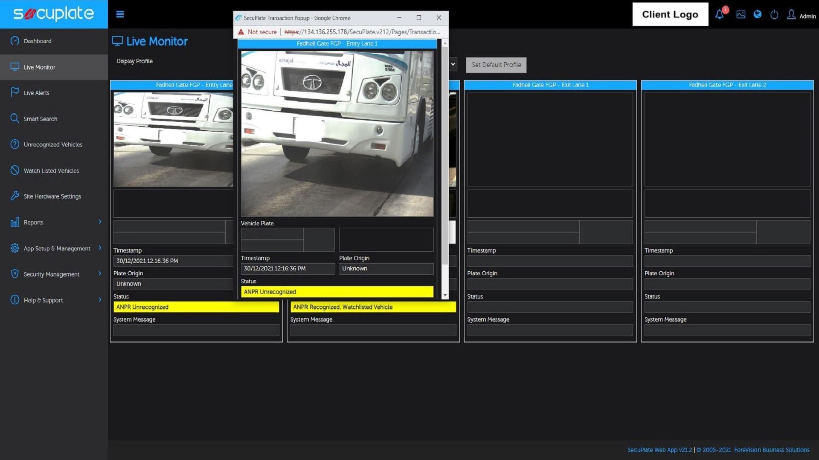Click the Site Hardware Settings wrench icon

point(15,196)
